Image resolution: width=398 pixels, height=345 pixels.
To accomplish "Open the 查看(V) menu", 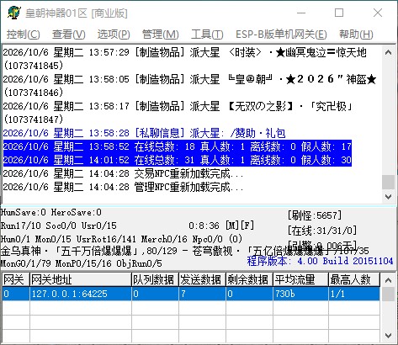I will click(69, 34).
